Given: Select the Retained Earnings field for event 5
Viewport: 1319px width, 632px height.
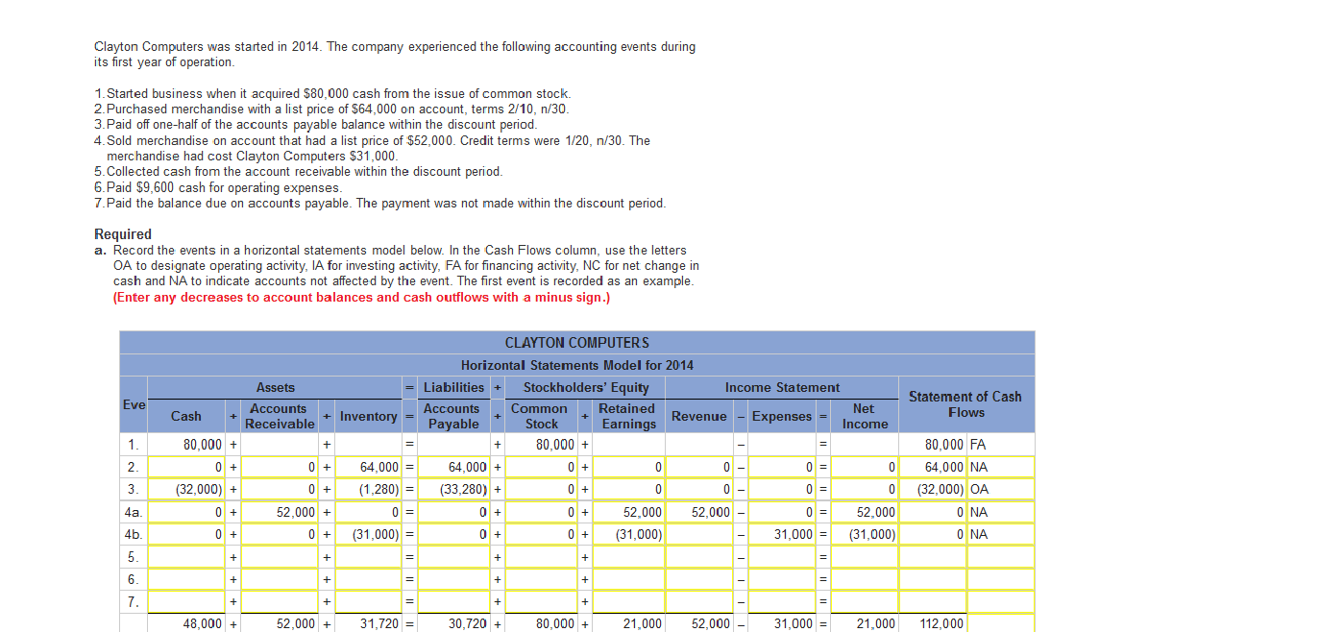Looking at the screenshot, I should click(x=628, y=557).
